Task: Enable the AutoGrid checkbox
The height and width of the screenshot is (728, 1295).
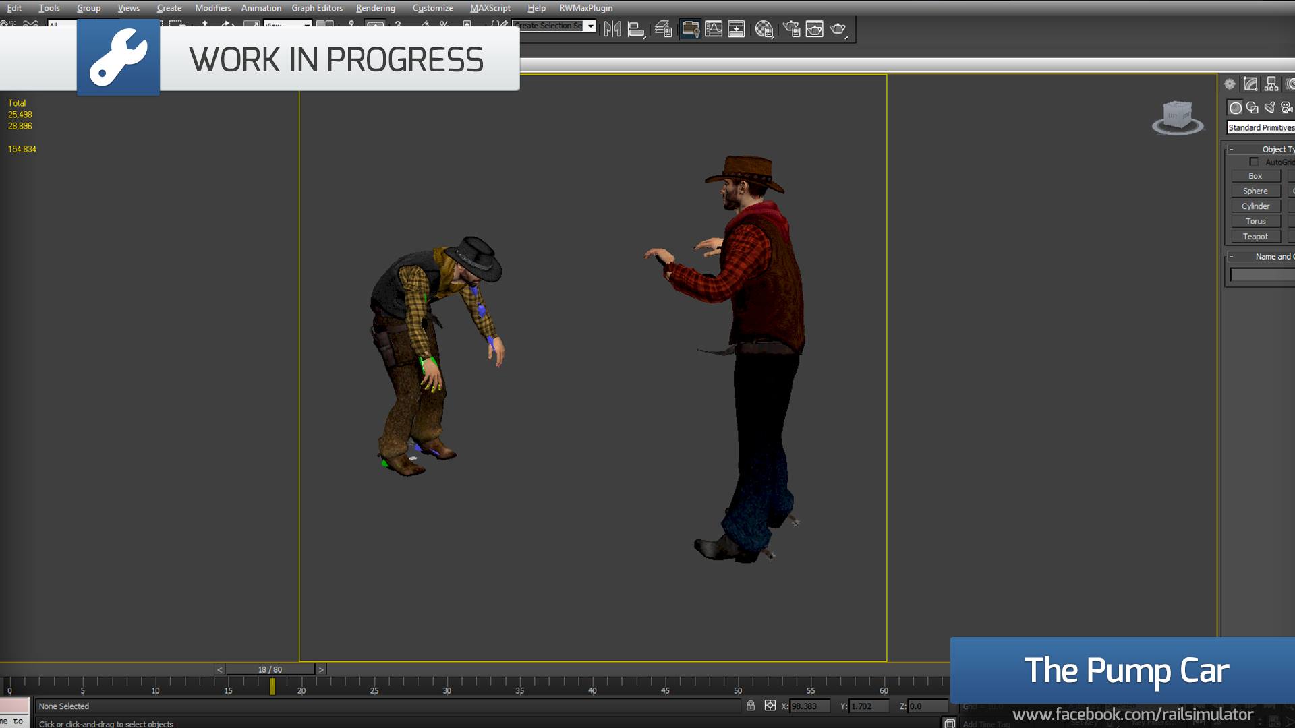Action: pyautogui.click(x=1254, y=162)
